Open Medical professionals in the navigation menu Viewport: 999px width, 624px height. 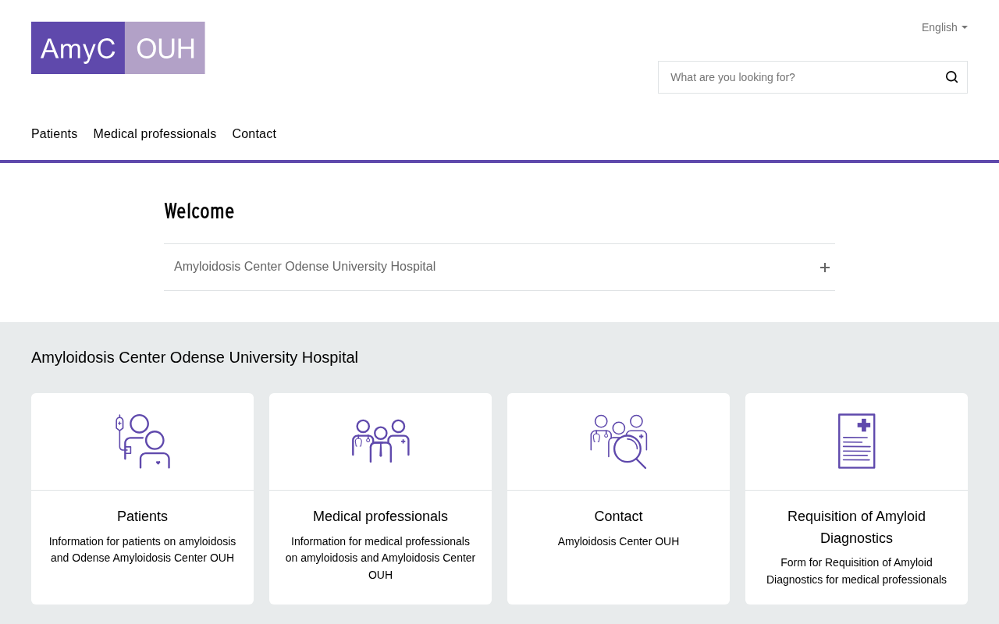pos(155,134)
